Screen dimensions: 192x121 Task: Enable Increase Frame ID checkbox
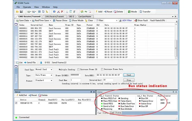78,69
